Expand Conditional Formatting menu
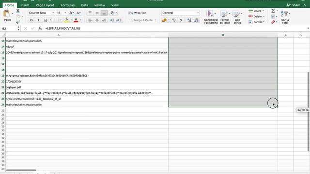Viewport: 310px width, 174px height. pyautogui.click(x=211, y=17)
